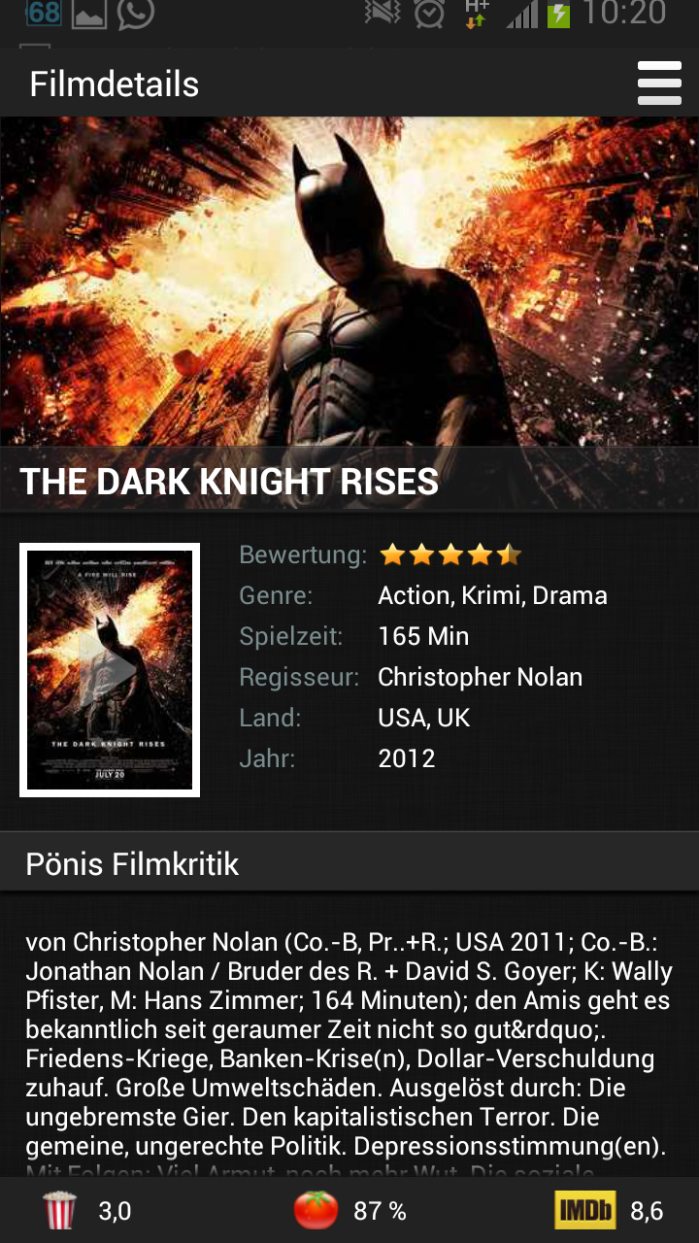
Task: Open the Pönis Filmkritik section header
Action: pos(349,862)
